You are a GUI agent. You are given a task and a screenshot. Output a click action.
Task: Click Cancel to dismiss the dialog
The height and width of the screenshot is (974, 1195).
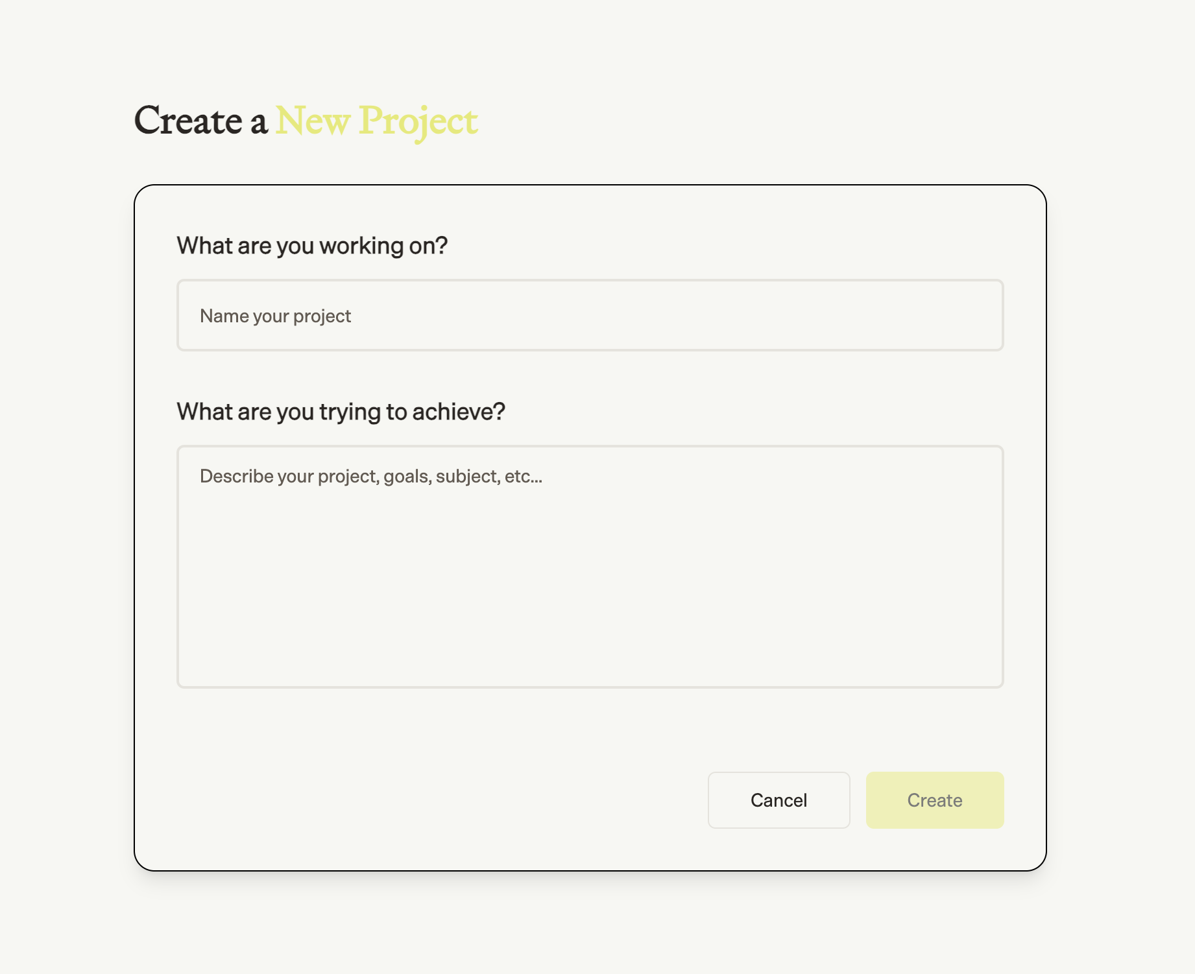pos(779,800)
